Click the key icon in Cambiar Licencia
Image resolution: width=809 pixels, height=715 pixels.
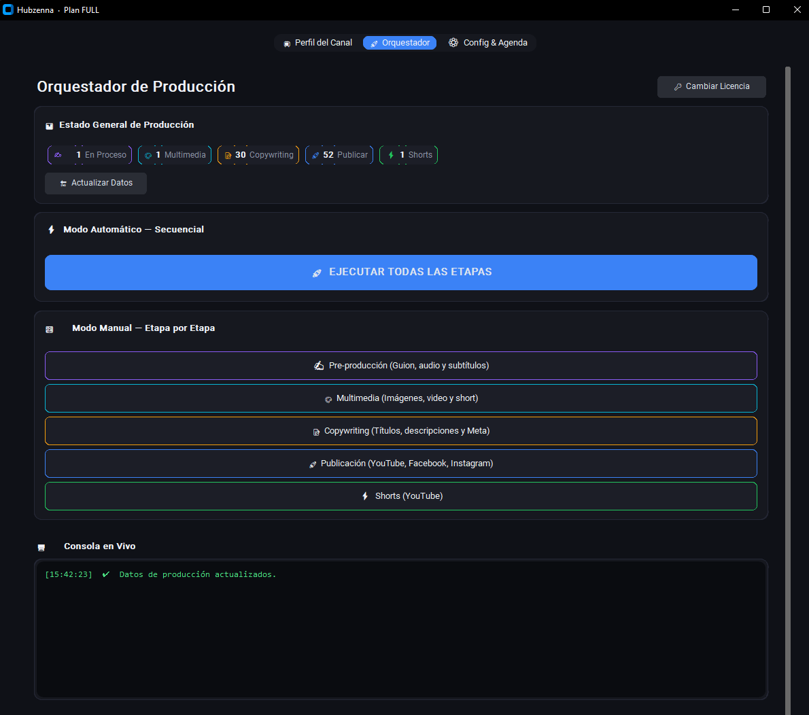(678, 87)
